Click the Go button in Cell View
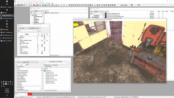This screenshot has height=98, width=174. coord(27,65)
